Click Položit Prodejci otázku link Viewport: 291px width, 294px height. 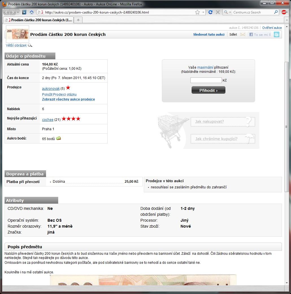pos(59,95)
